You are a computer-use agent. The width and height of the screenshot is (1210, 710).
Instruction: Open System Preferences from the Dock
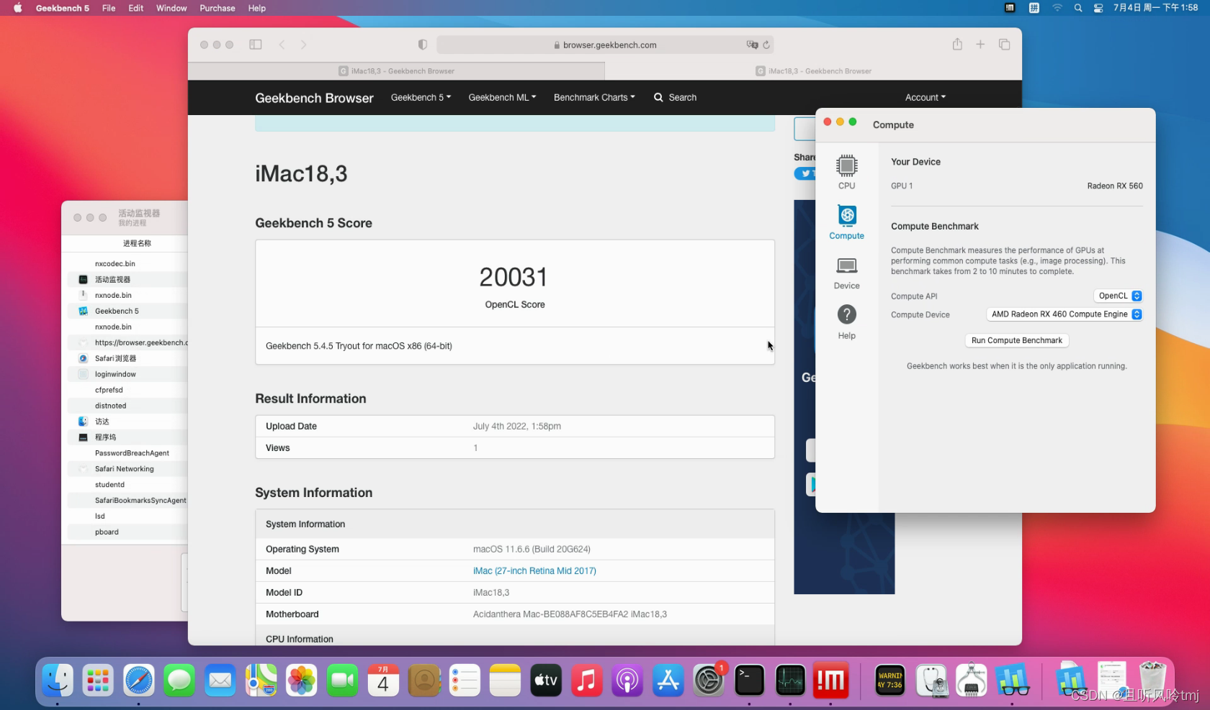(709, 680)
